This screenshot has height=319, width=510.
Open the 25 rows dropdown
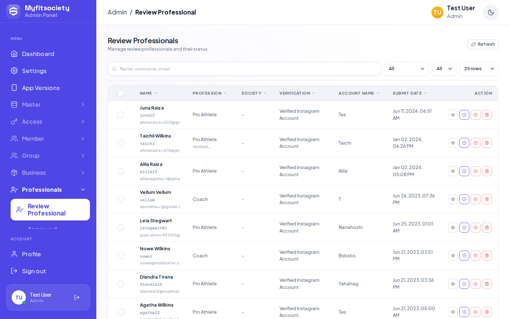(479, 69)
